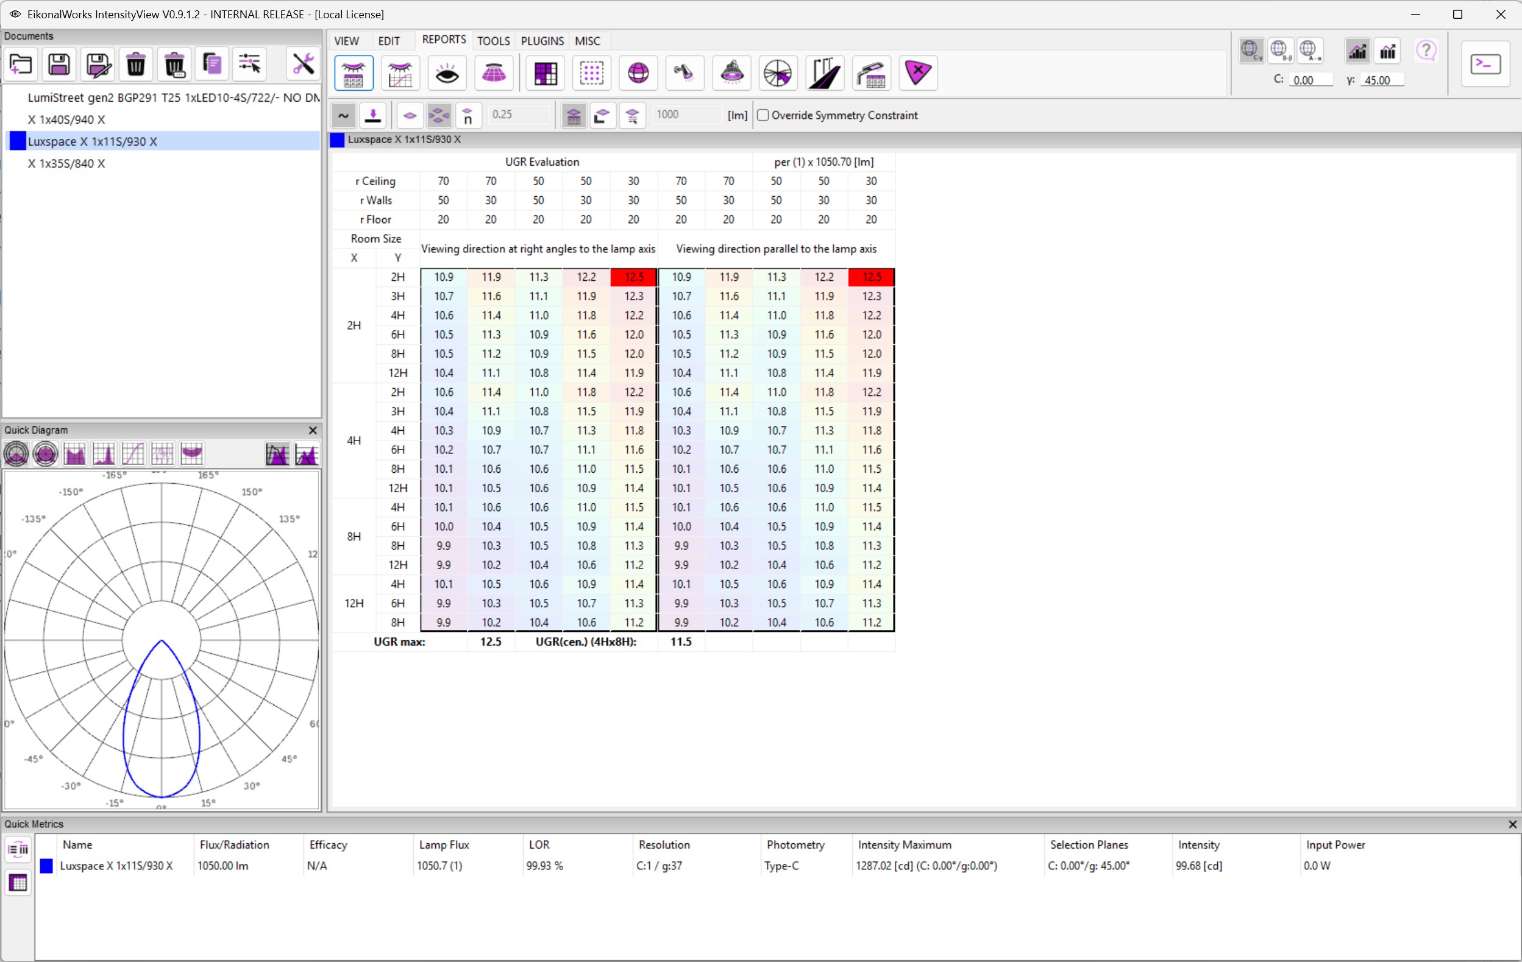This screenshot has height=962, width=1522.
Task: Open settings via wrench and screwdriver icon
Action: [304, 65]
